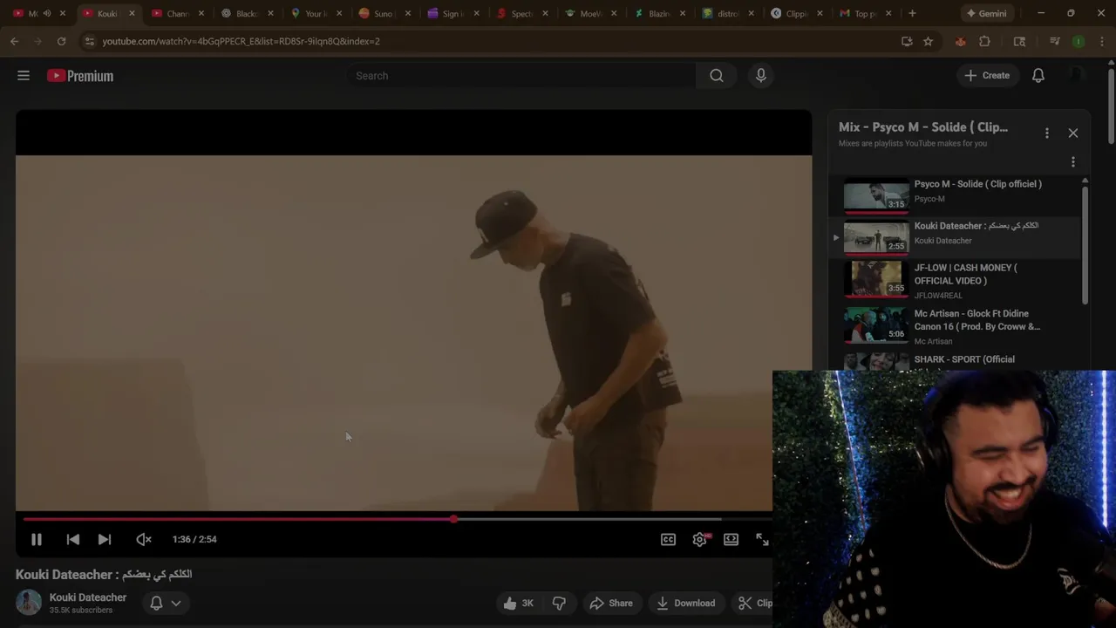Open the playlist three-dot menu below header
Image resolution: width=1116 pixels, height=628 pixels.
1073,162
